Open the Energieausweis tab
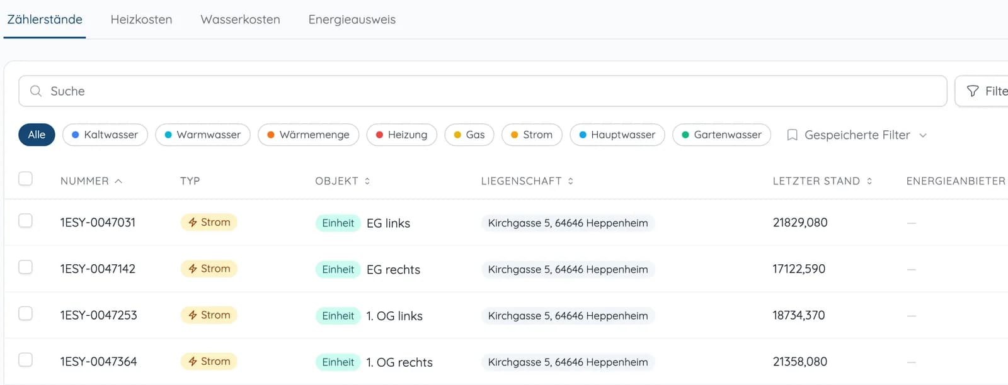This screenshot has height=385, width=1008. pyautogui.click(x=352, y=20)
